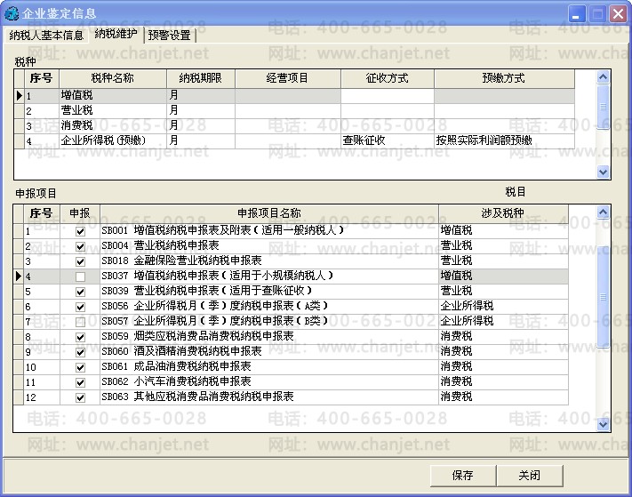Click up arrow of 税种 table scrollbar

tap(603, 77)
